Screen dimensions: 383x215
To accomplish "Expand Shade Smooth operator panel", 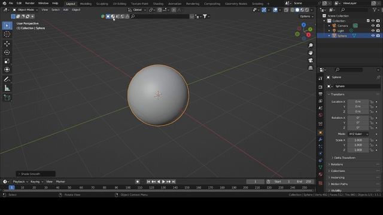I will pyautogui.click(x=36, y=174).
